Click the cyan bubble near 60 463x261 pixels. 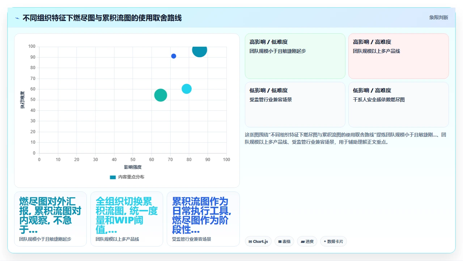point(186,89)
